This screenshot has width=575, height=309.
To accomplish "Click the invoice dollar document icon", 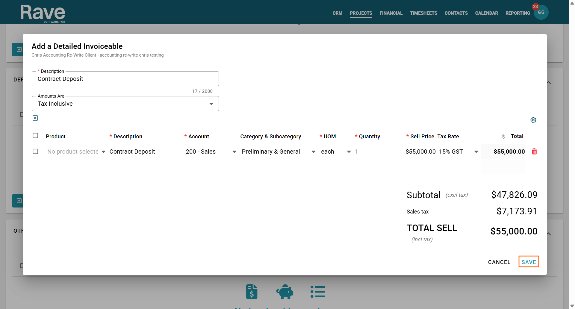I will pyautogui.click(x=252, y=292).
